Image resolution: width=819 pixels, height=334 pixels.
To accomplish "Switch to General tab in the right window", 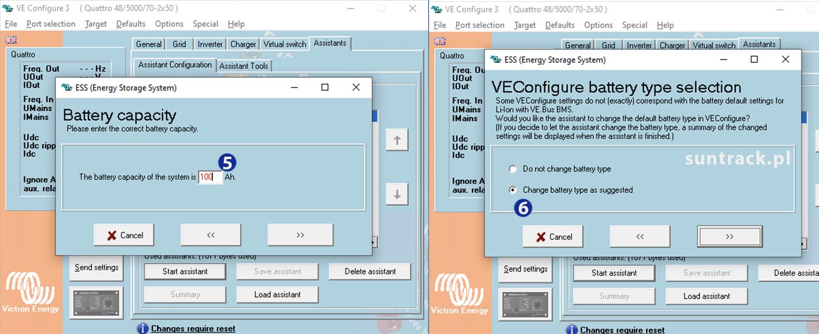I will [x=578, y=45].
